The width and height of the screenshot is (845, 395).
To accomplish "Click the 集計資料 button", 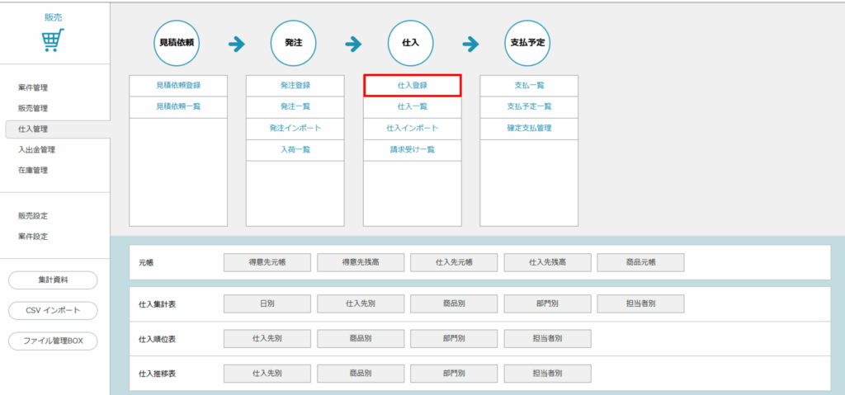I will pos(53,280).
